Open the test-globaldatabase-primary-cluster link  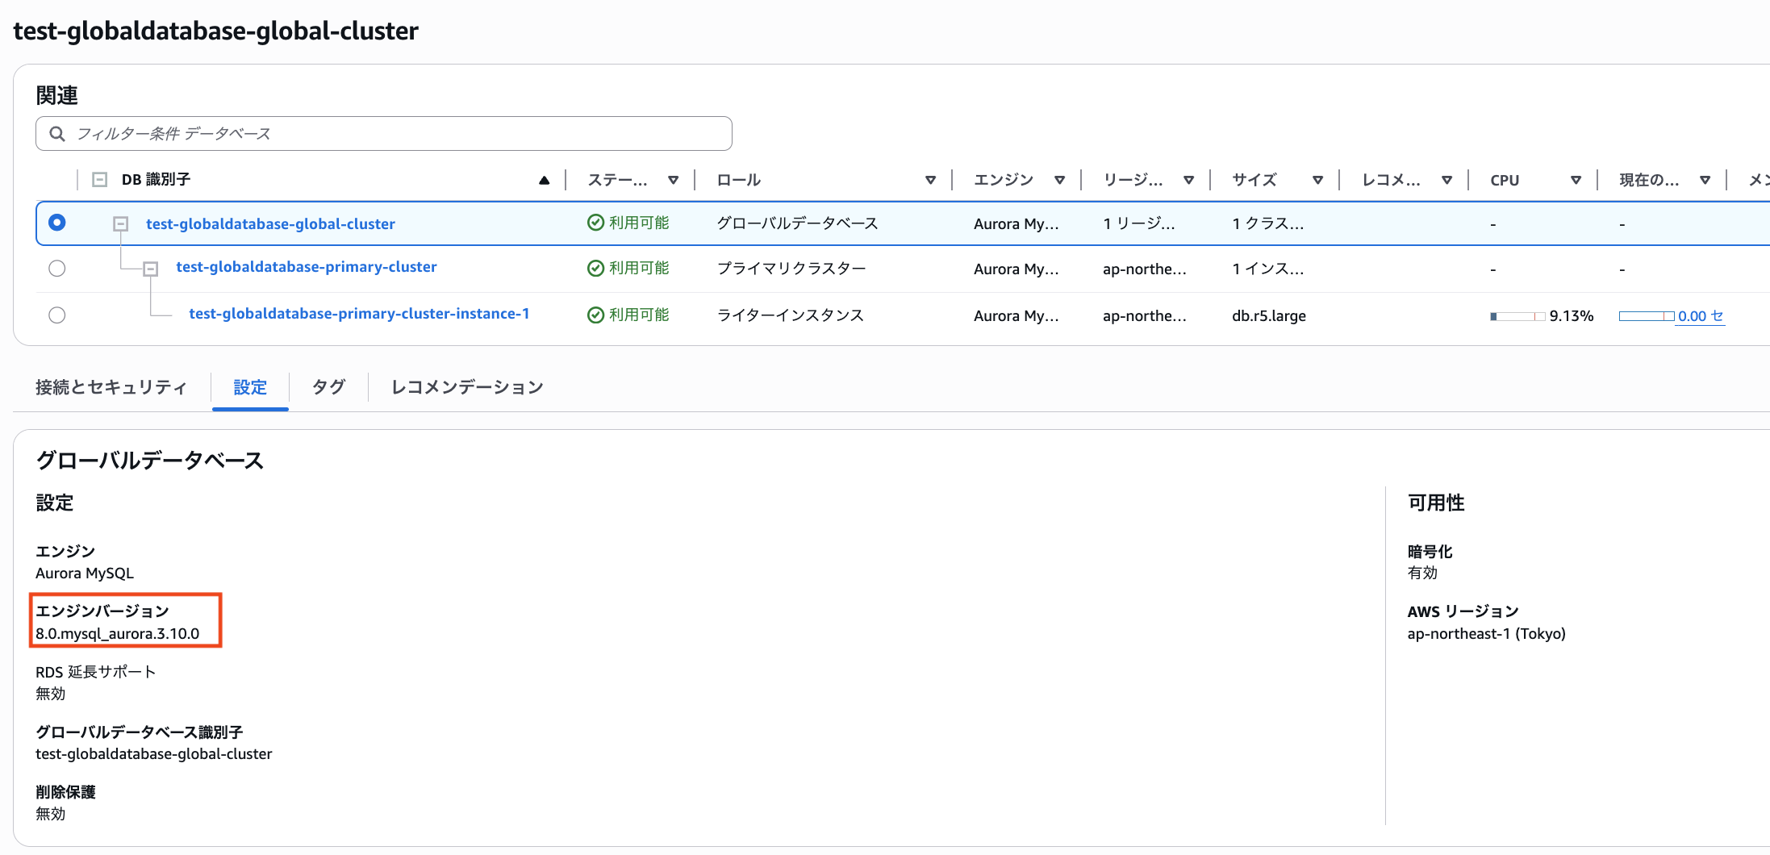tap(306, 266)
